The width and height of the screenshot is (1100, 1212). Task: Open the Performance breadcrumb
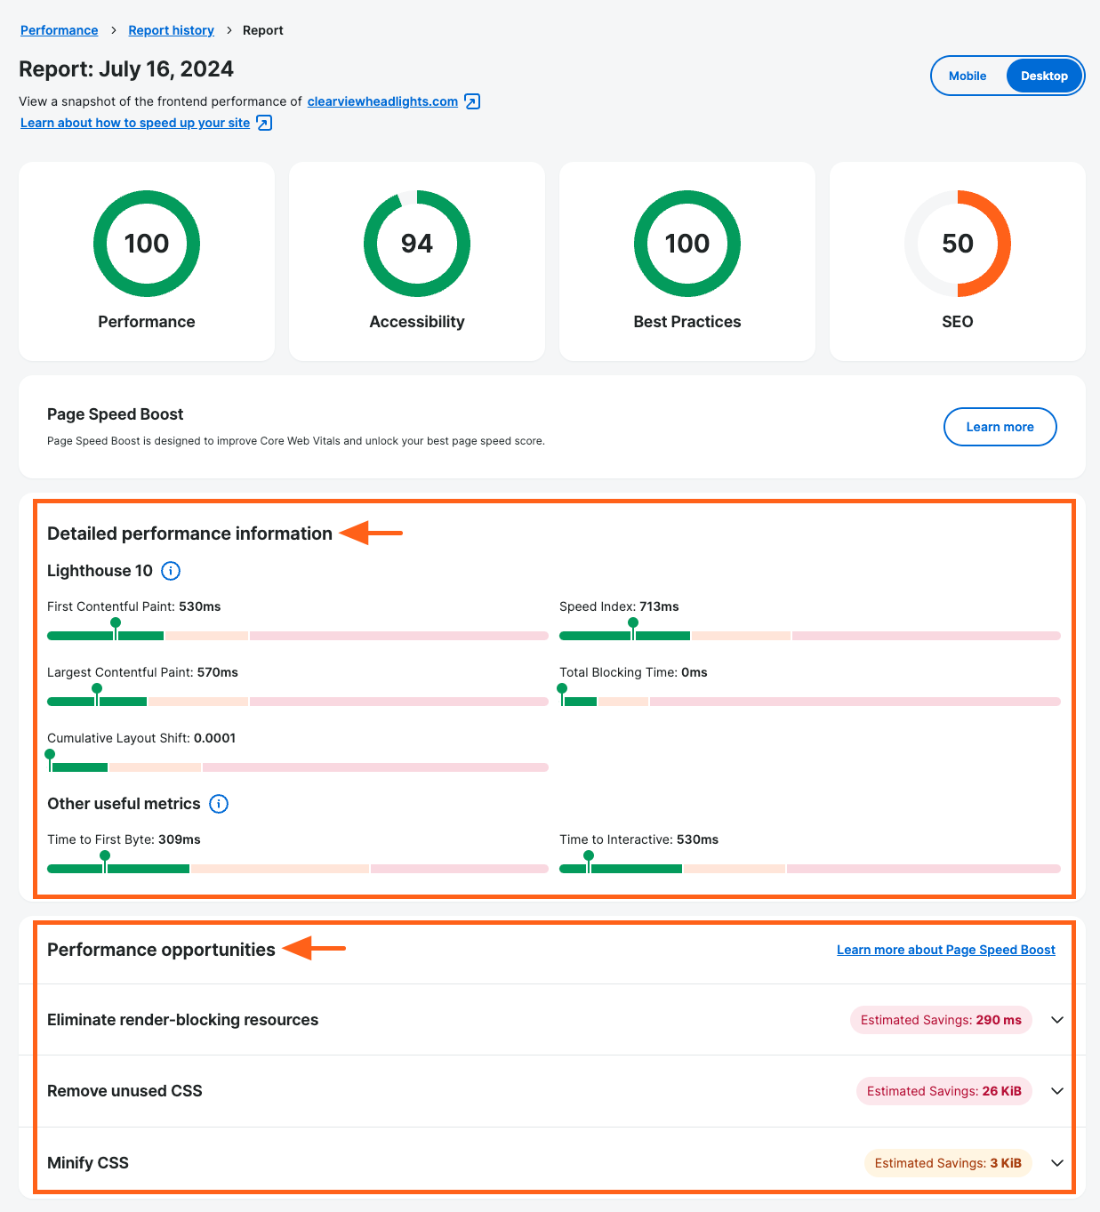pyautogui.click(x=59, y=29)
